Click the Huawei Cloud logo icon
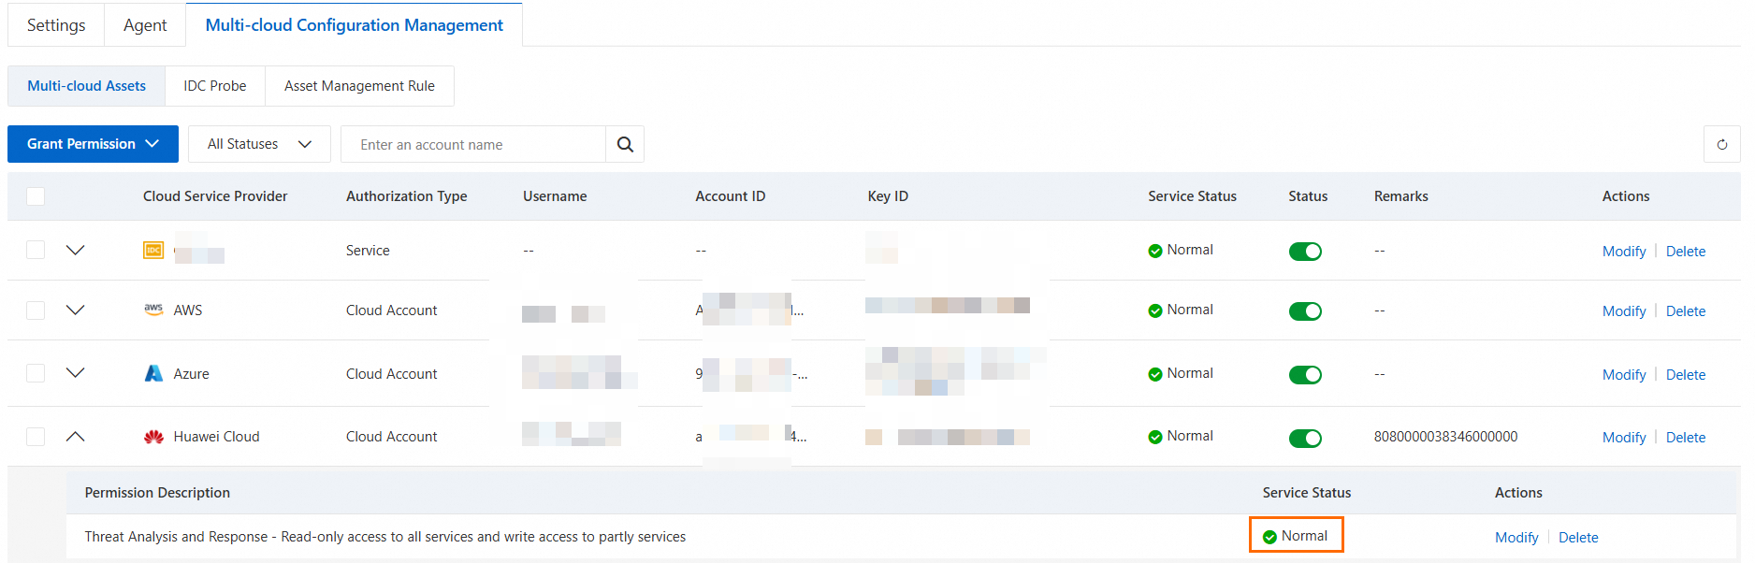The image size is (1755, 563). coord(153,437)
